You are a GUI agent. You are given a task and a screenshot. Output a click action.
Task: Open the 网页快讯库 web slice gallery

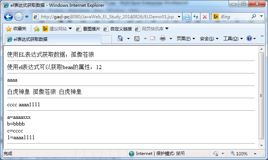(x=149, y=29)
